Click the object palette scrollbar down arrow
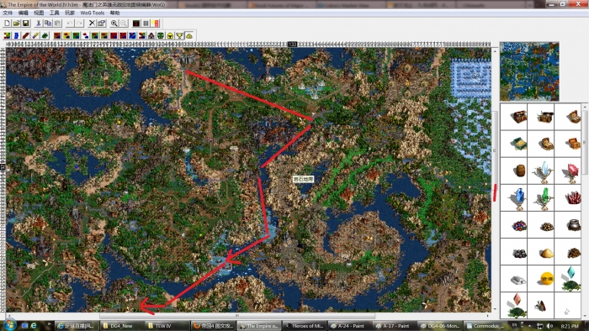This screenshot has height=331, width=589. [x=585, y=315]
